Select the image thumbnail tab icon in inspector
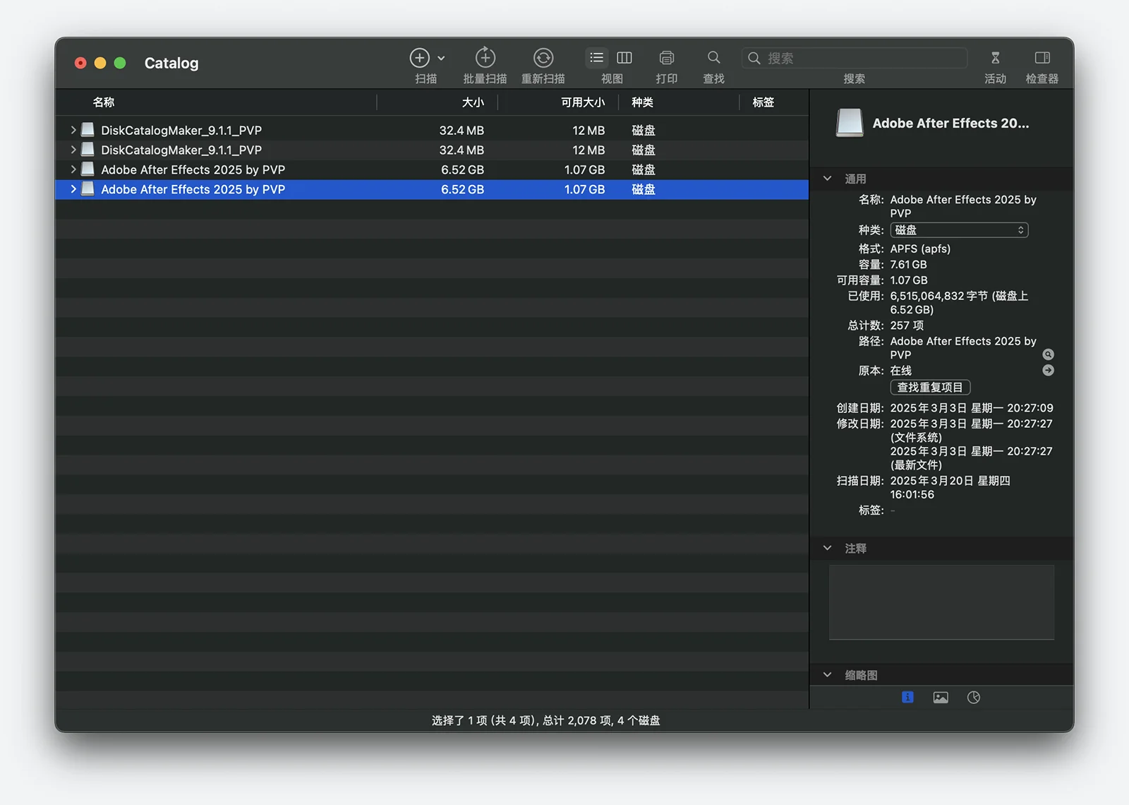This screenshot has height=805, width=1129. coord(941,698)
